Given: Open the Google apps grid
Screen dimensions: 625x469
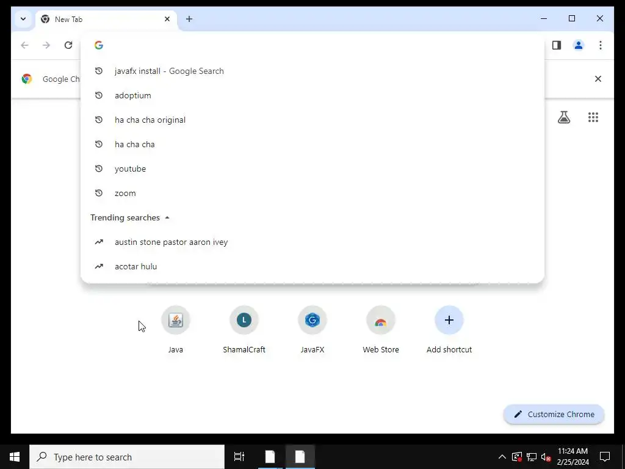Looking at the screenshot, I should coord(593,117).
